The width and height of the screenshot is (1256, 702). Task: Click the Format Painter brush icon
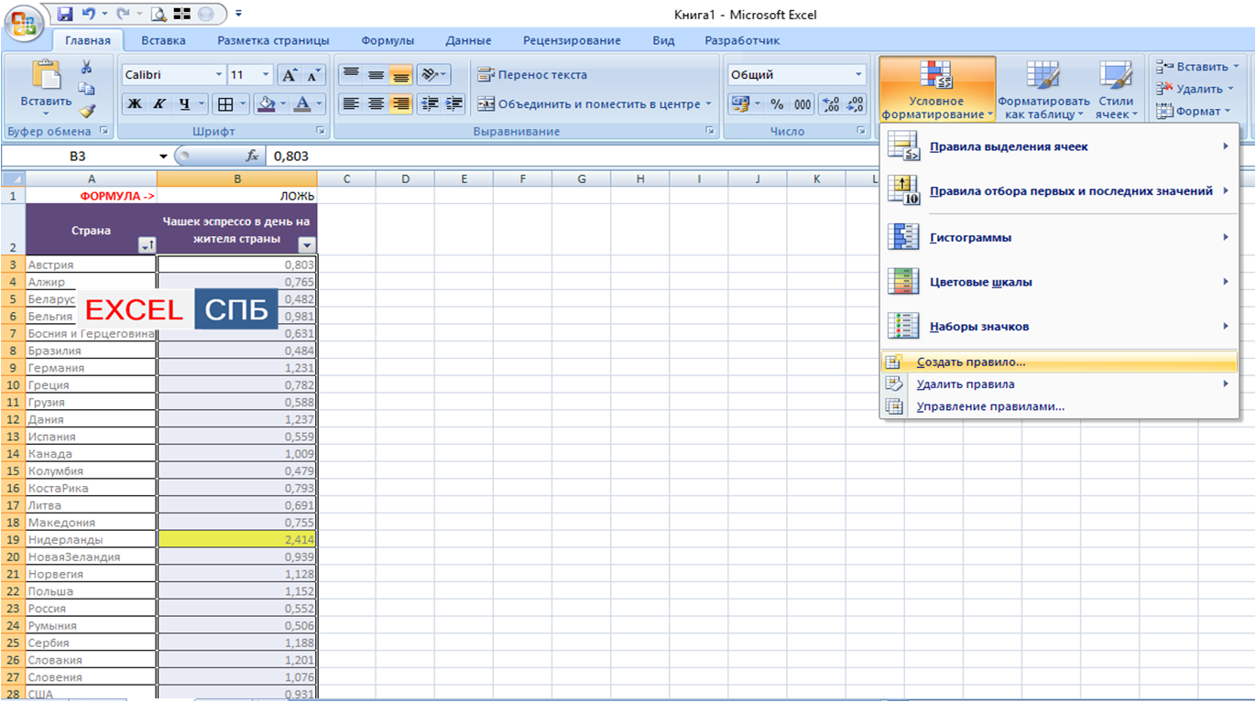click(x=87, y=111)
